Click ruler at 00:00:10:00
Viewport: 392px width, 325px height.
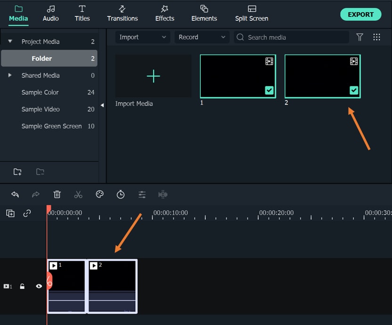click(x=171, y=213)
